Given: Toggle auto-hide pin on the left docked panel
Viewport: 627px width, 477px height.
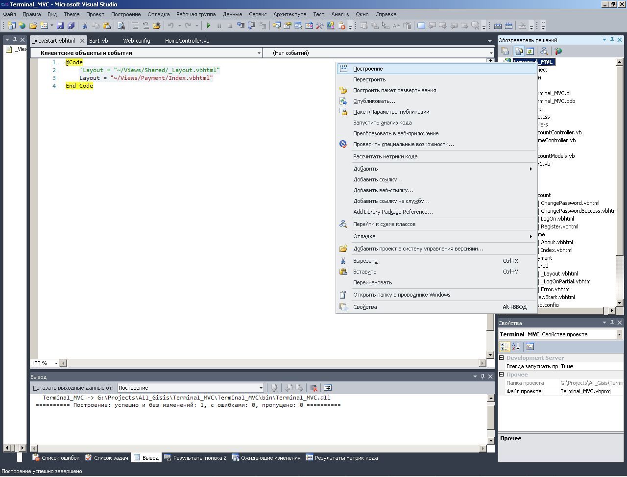Looking at the screenshot, I should point(15,40).
